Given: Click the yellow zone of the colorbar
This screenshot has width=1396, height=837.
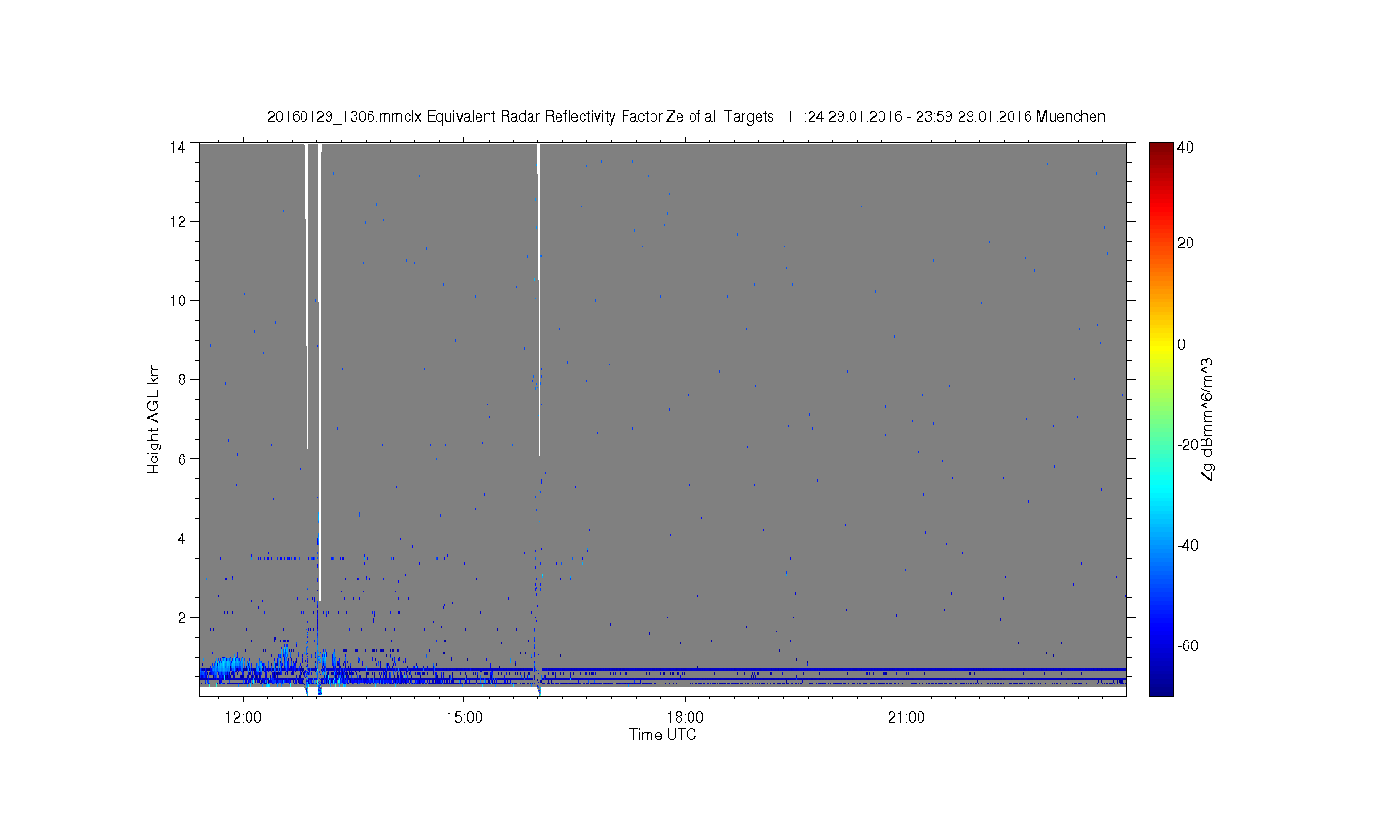Looking at the screenshot, I should (1161, 347).
